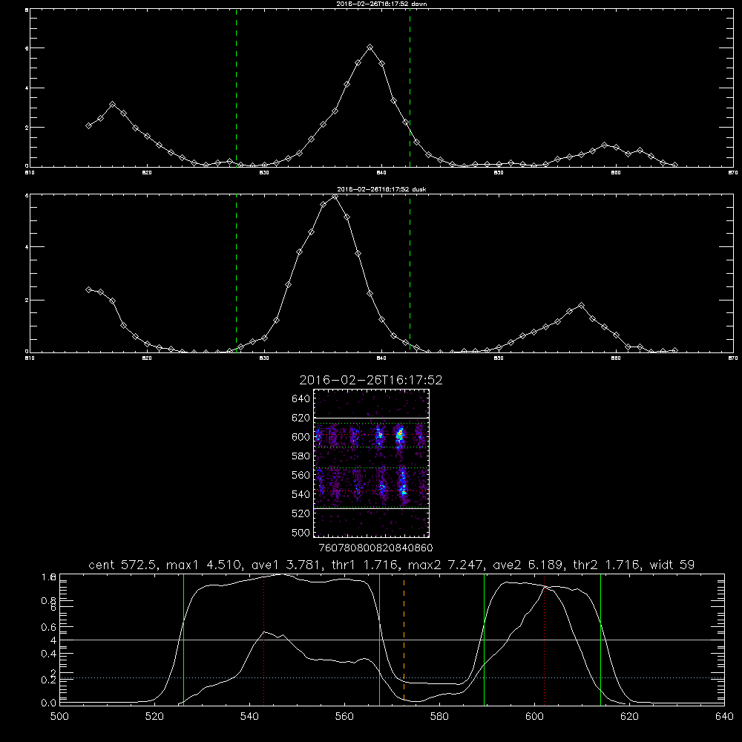
Task: Click the dawn plot title text
Action: [381, 4]
